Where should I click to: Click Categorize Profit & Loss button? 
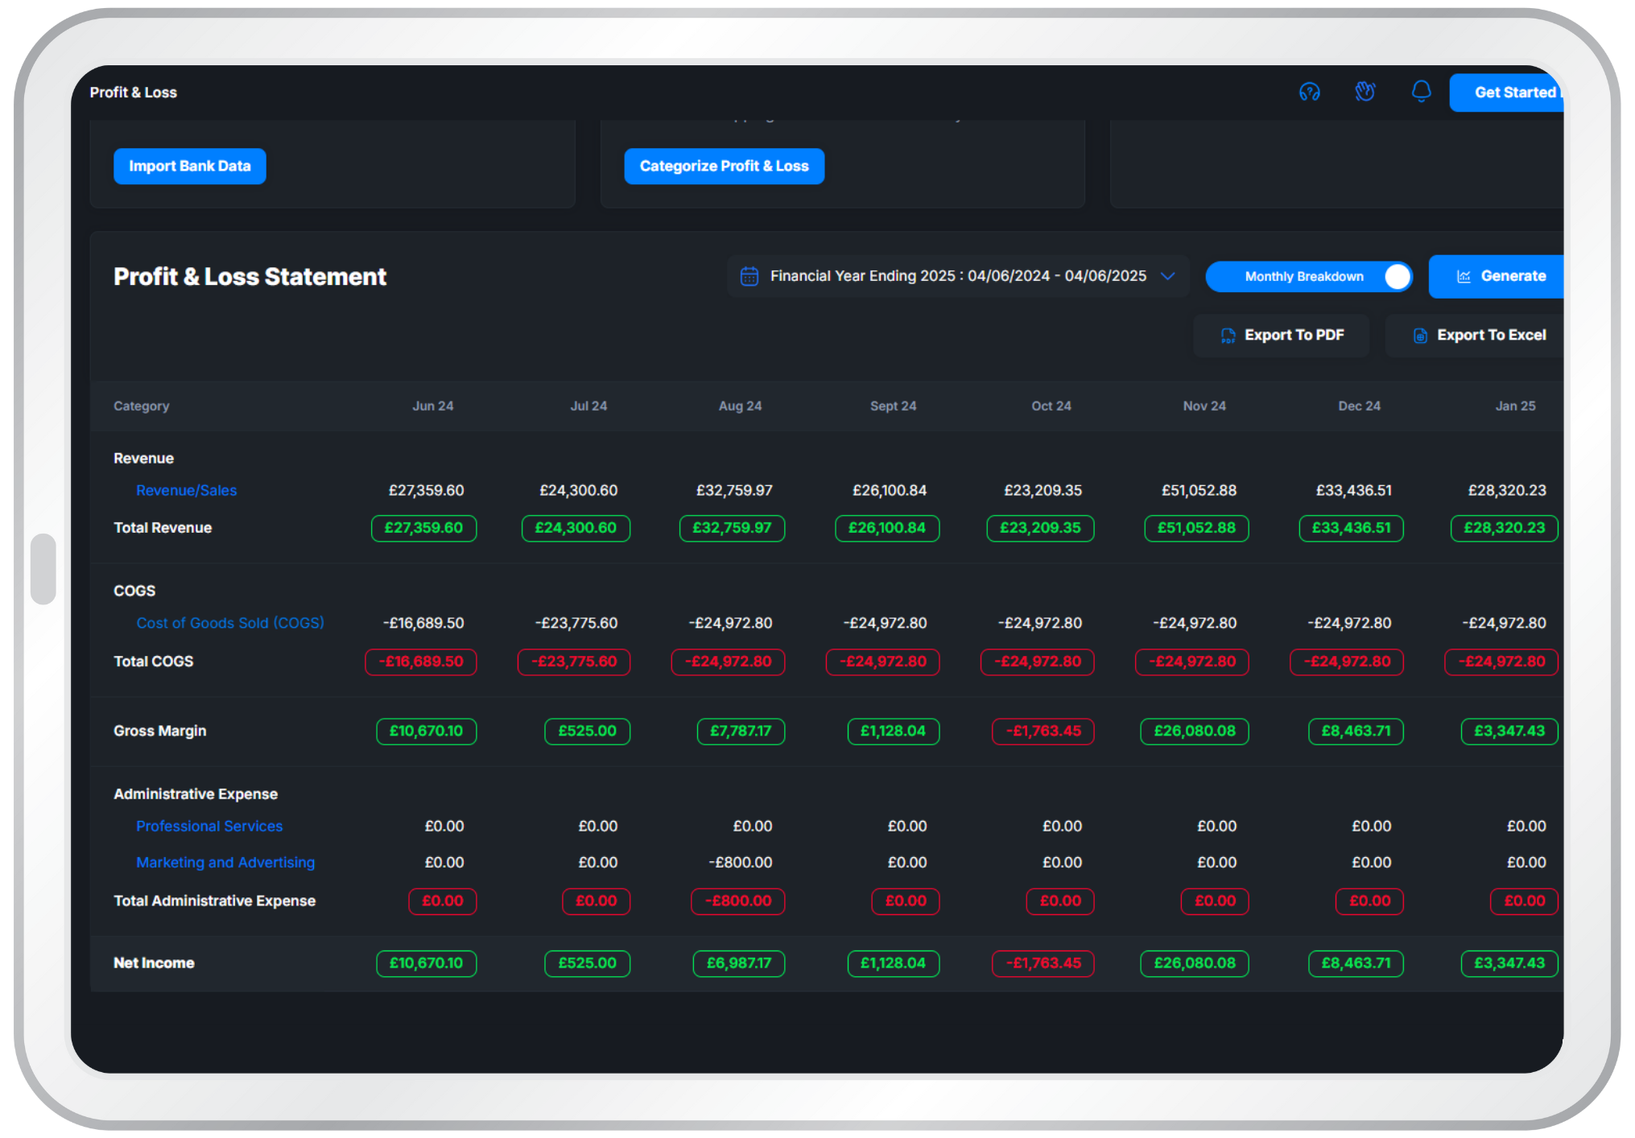point(724,166)
